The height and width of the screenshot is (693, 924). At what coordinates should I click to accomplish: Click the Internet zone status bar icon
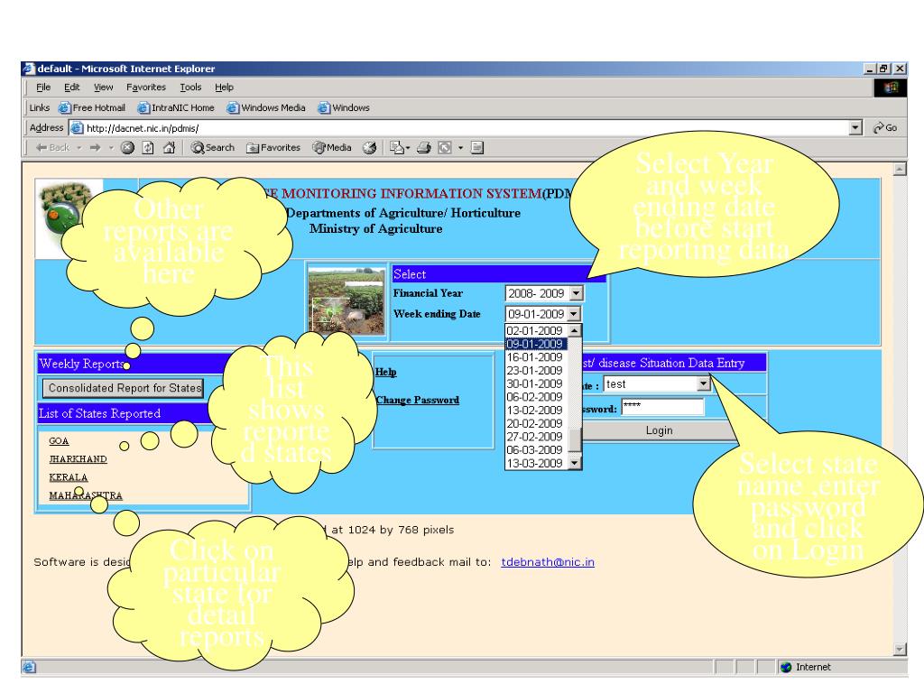point(786,667)
